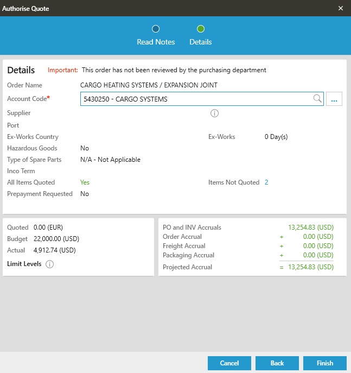Close the Authorise Quote dialog

pos(341,8)
